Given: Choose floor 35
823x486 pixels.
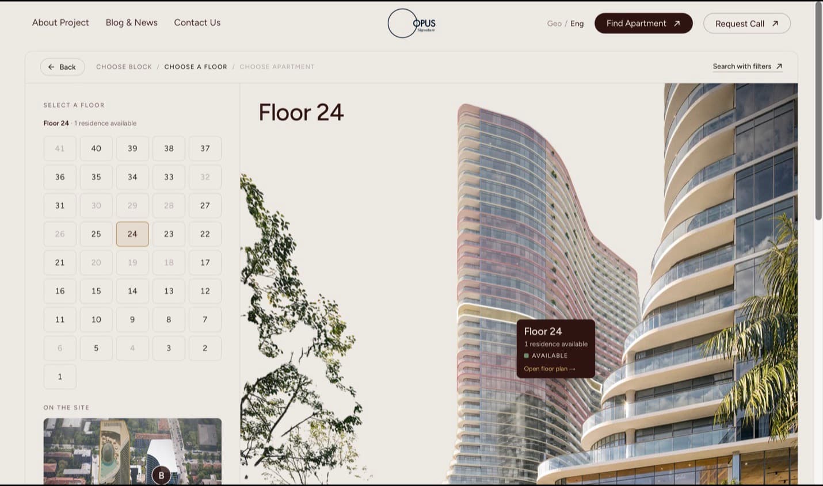Looking at the screenshot, I should 96,177.
